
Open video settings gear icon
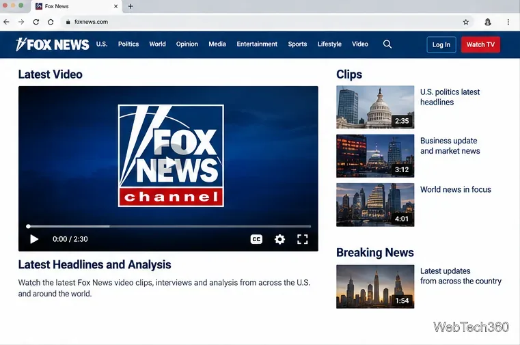pos(279,239)
